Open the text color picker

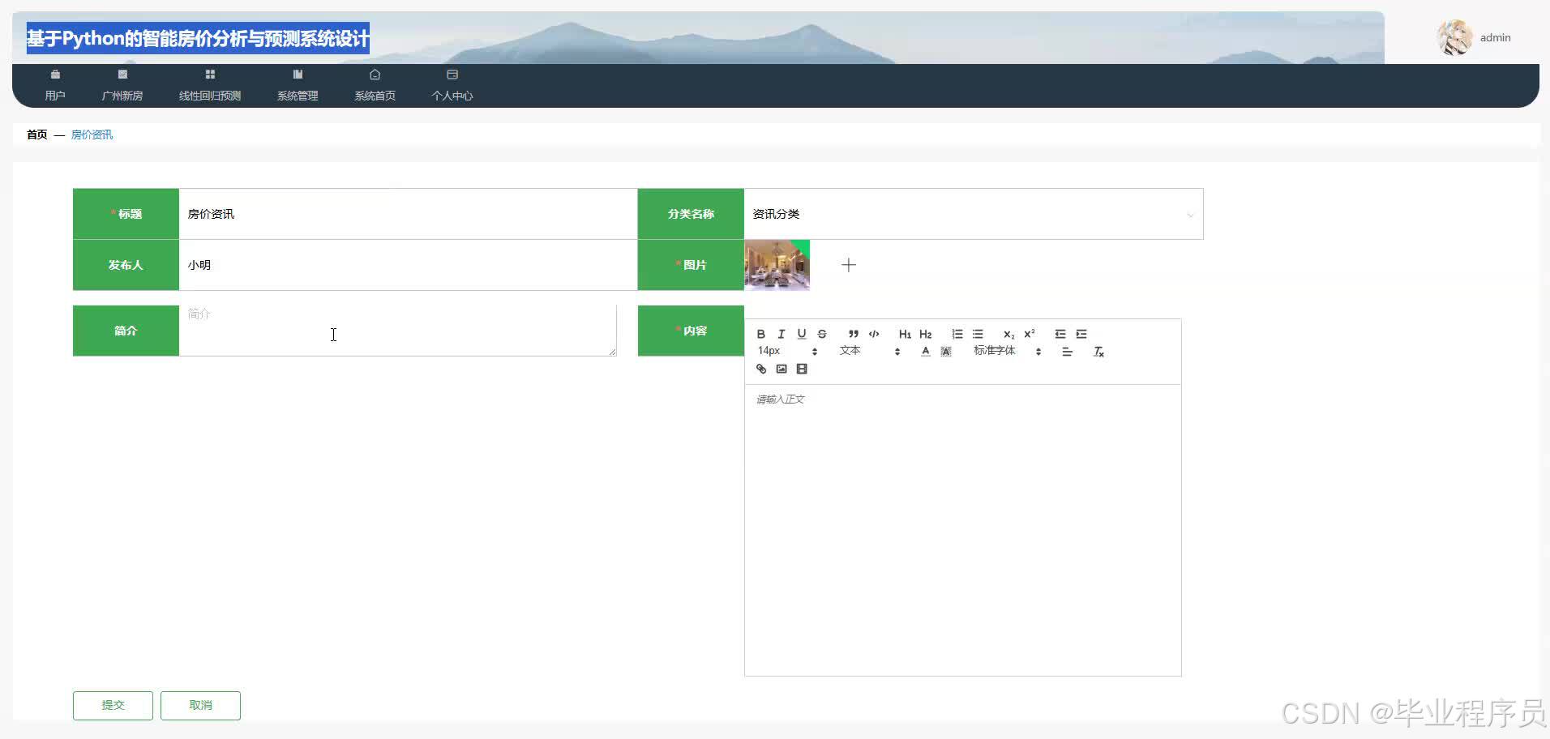point(925,352)
